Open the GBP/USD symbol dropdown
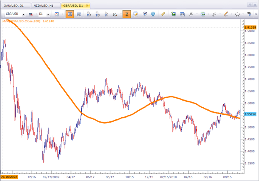 click(24, 14)
